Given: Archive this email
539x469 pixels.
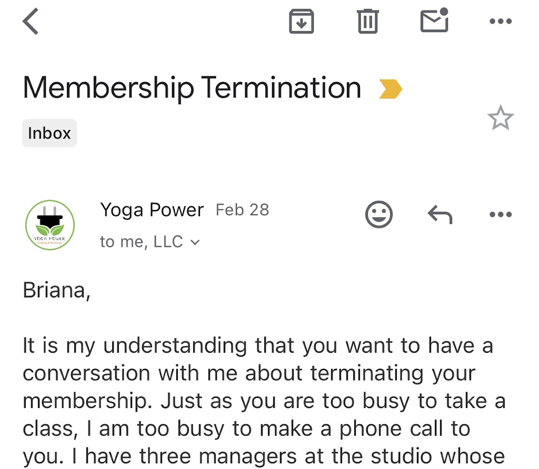Looking at the screenshot, I should (302, 22).
